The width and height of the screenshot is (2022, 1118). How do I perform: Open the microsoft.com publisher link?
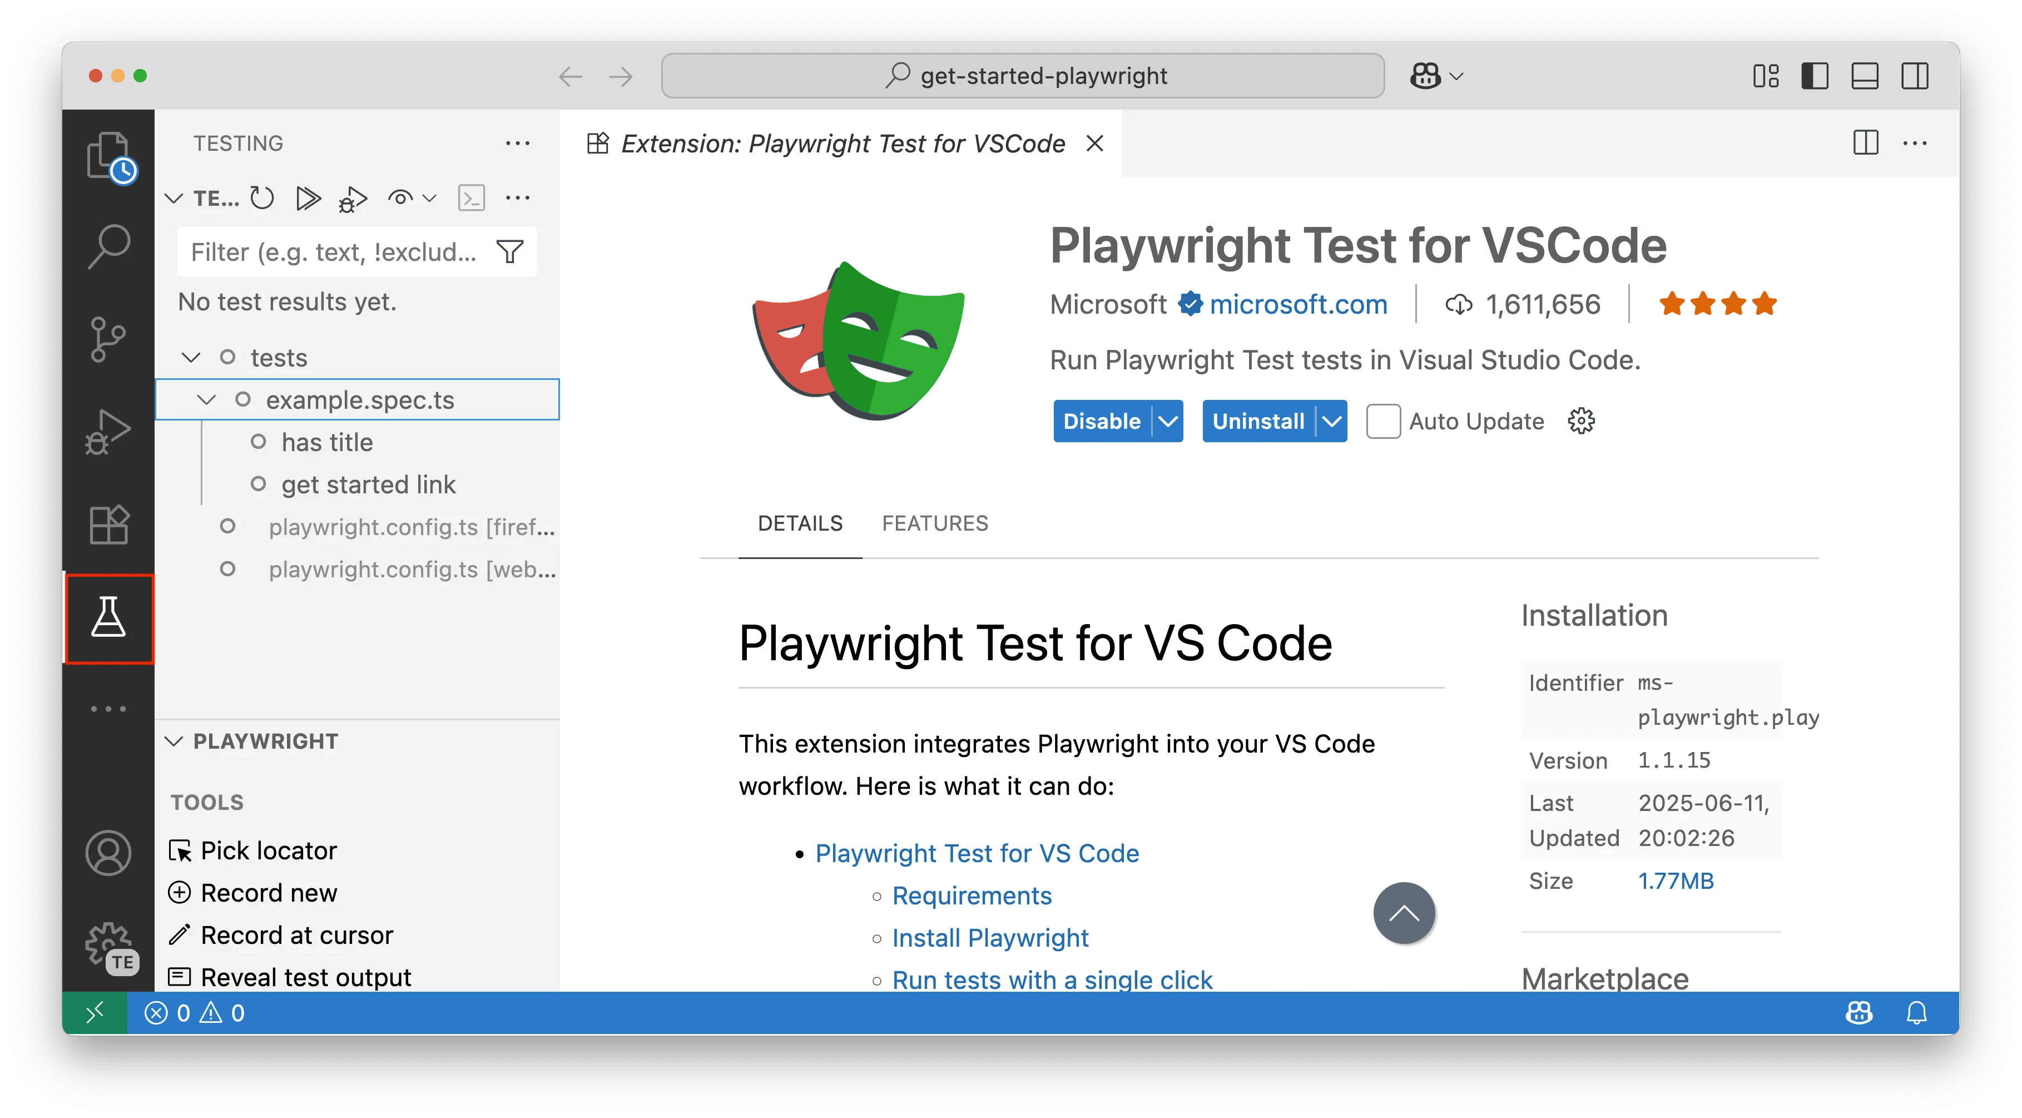[1299, 304]
